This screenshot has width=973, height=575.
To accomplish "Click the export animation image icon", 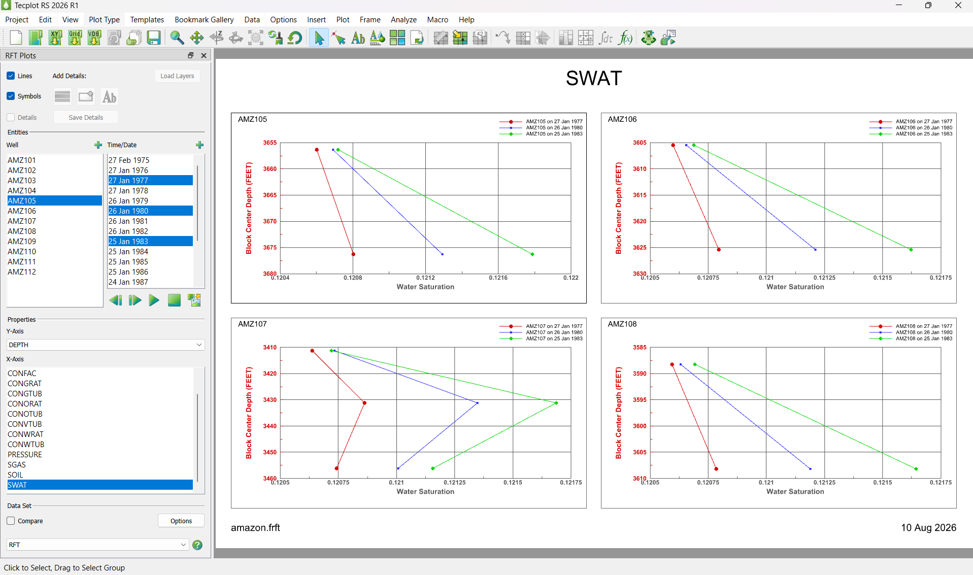I will (x=194, y=300).
